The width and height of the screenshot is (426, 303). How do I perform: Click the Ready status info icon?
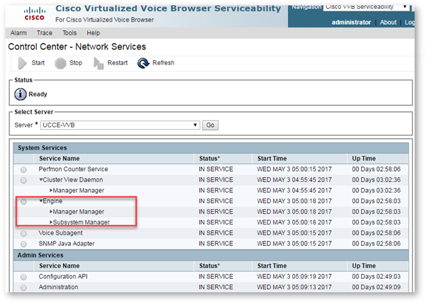coord(20,95)
